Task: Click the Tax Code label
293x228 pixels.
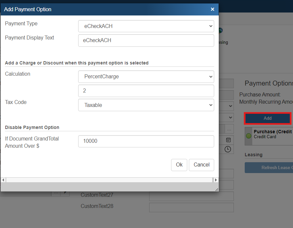Action: 16,102
